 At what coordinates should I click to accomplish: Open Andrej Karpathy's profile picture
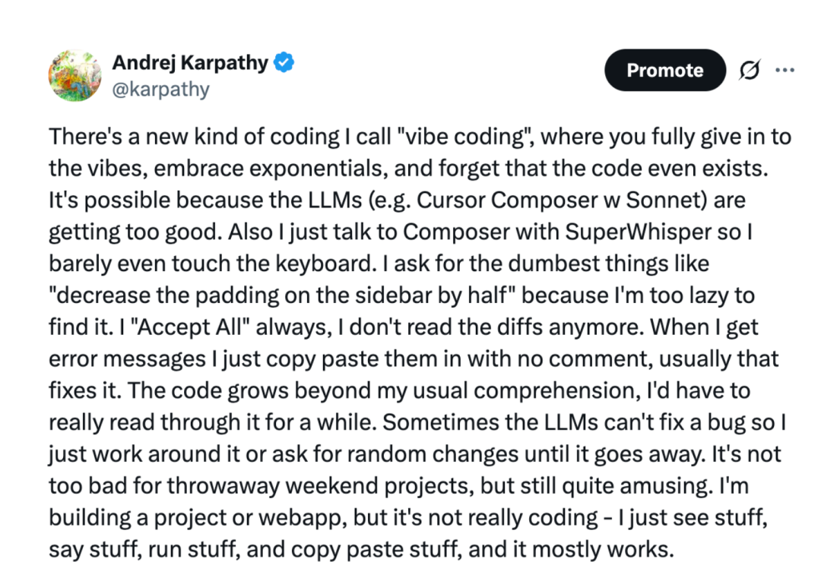click(74, 75)
